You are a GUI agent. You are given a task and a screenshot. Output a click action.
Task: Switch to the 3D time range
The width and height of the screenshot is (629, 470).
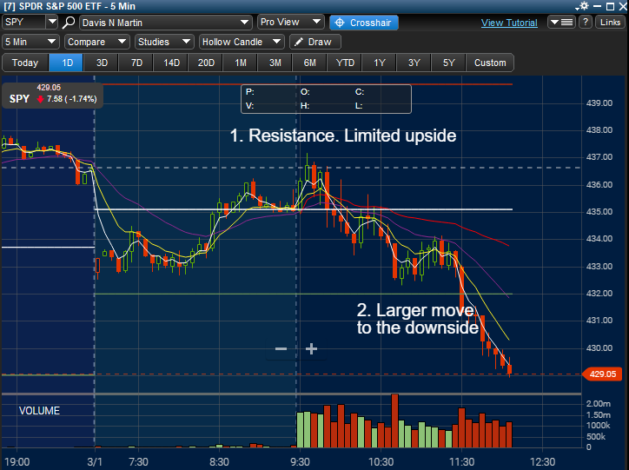102,63
